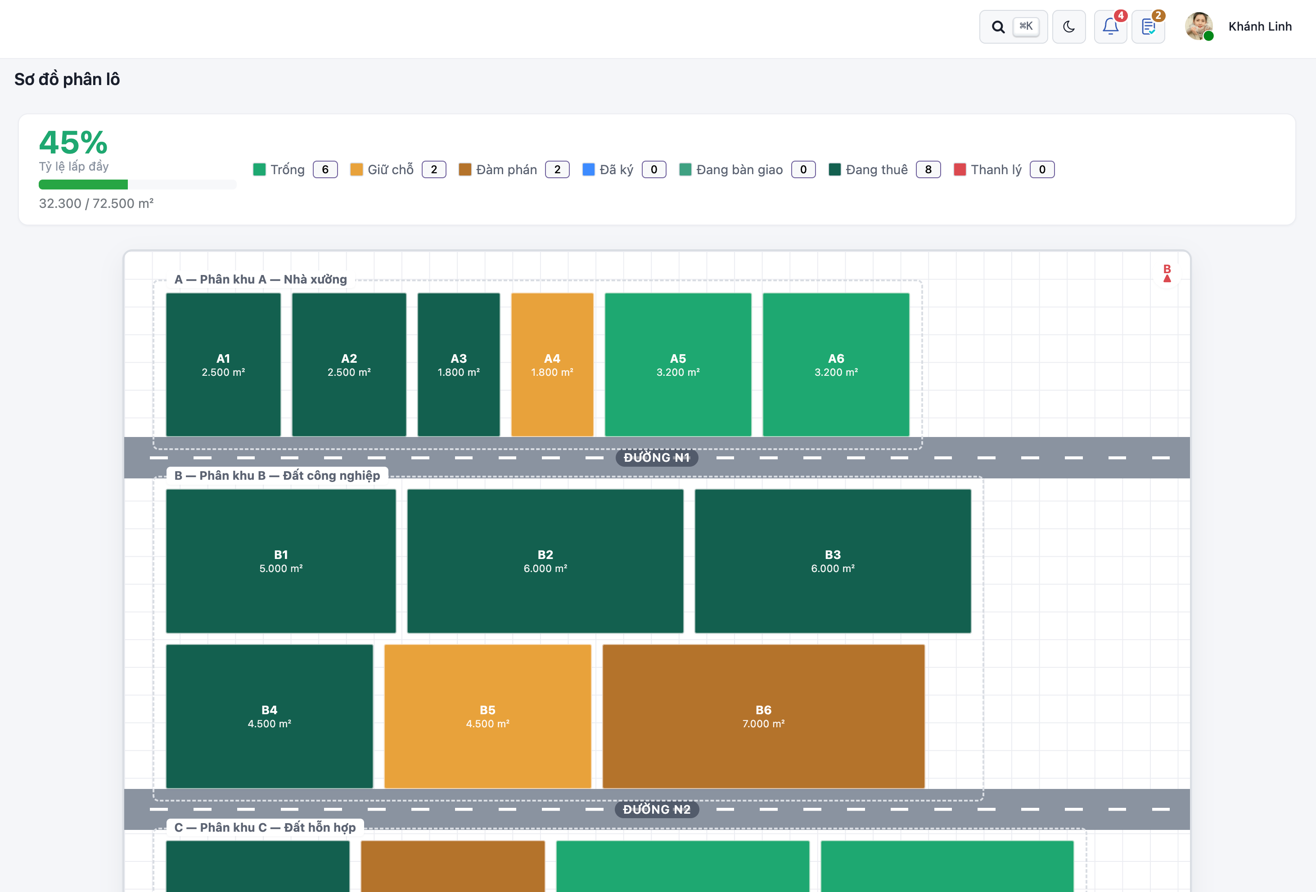Select the reserved lot B5
The height and width of the screenshot is (892, 1316).
tap(487, 716)
